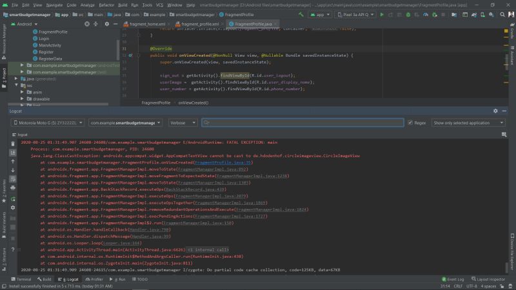Click the Make Project hammer icon
The height and width of the screenshot is (290, 516).
tap(301, 15)
